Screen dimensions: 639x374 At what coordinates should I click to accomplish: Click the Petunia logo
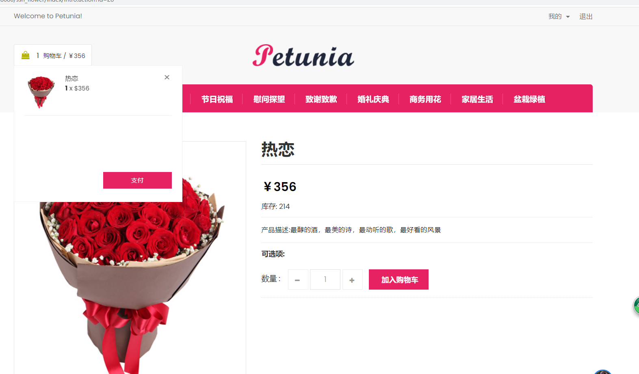pyautogui.click(x=303, y=56)
